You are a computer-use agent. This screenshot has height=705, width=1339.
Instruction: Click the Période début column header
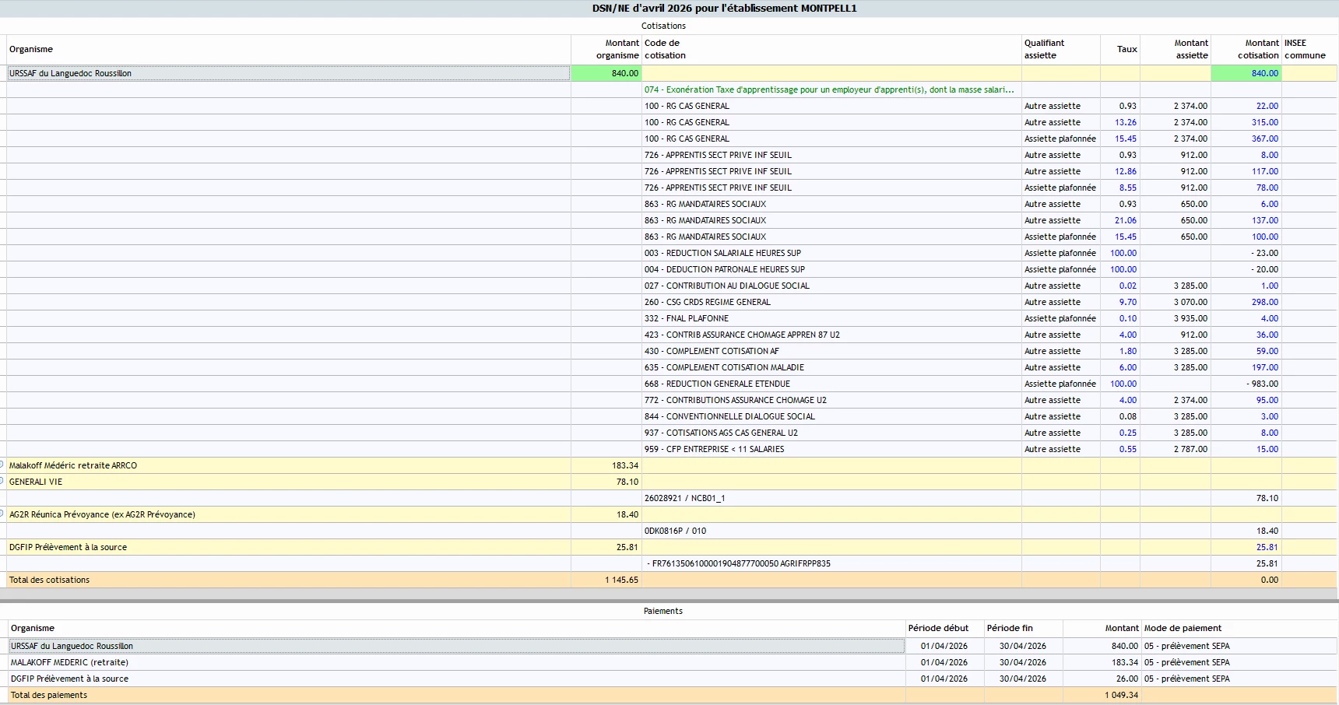click(x=938, y=628)
